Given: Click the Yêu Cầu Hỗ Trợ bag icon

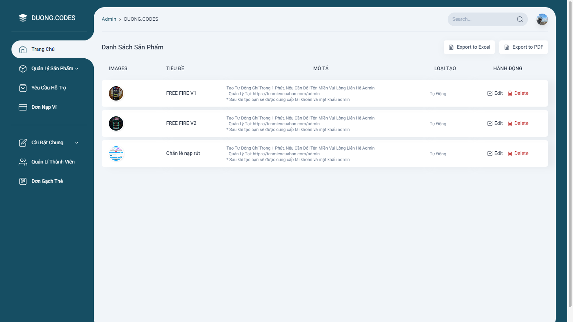Looking at the screenshot, I should (23, 88).
